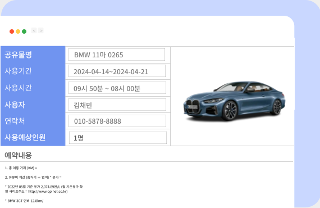Image resolution: width=320 pixels, height=208 pixels.
Task: Click the green window dot
Action: point(24,31)
